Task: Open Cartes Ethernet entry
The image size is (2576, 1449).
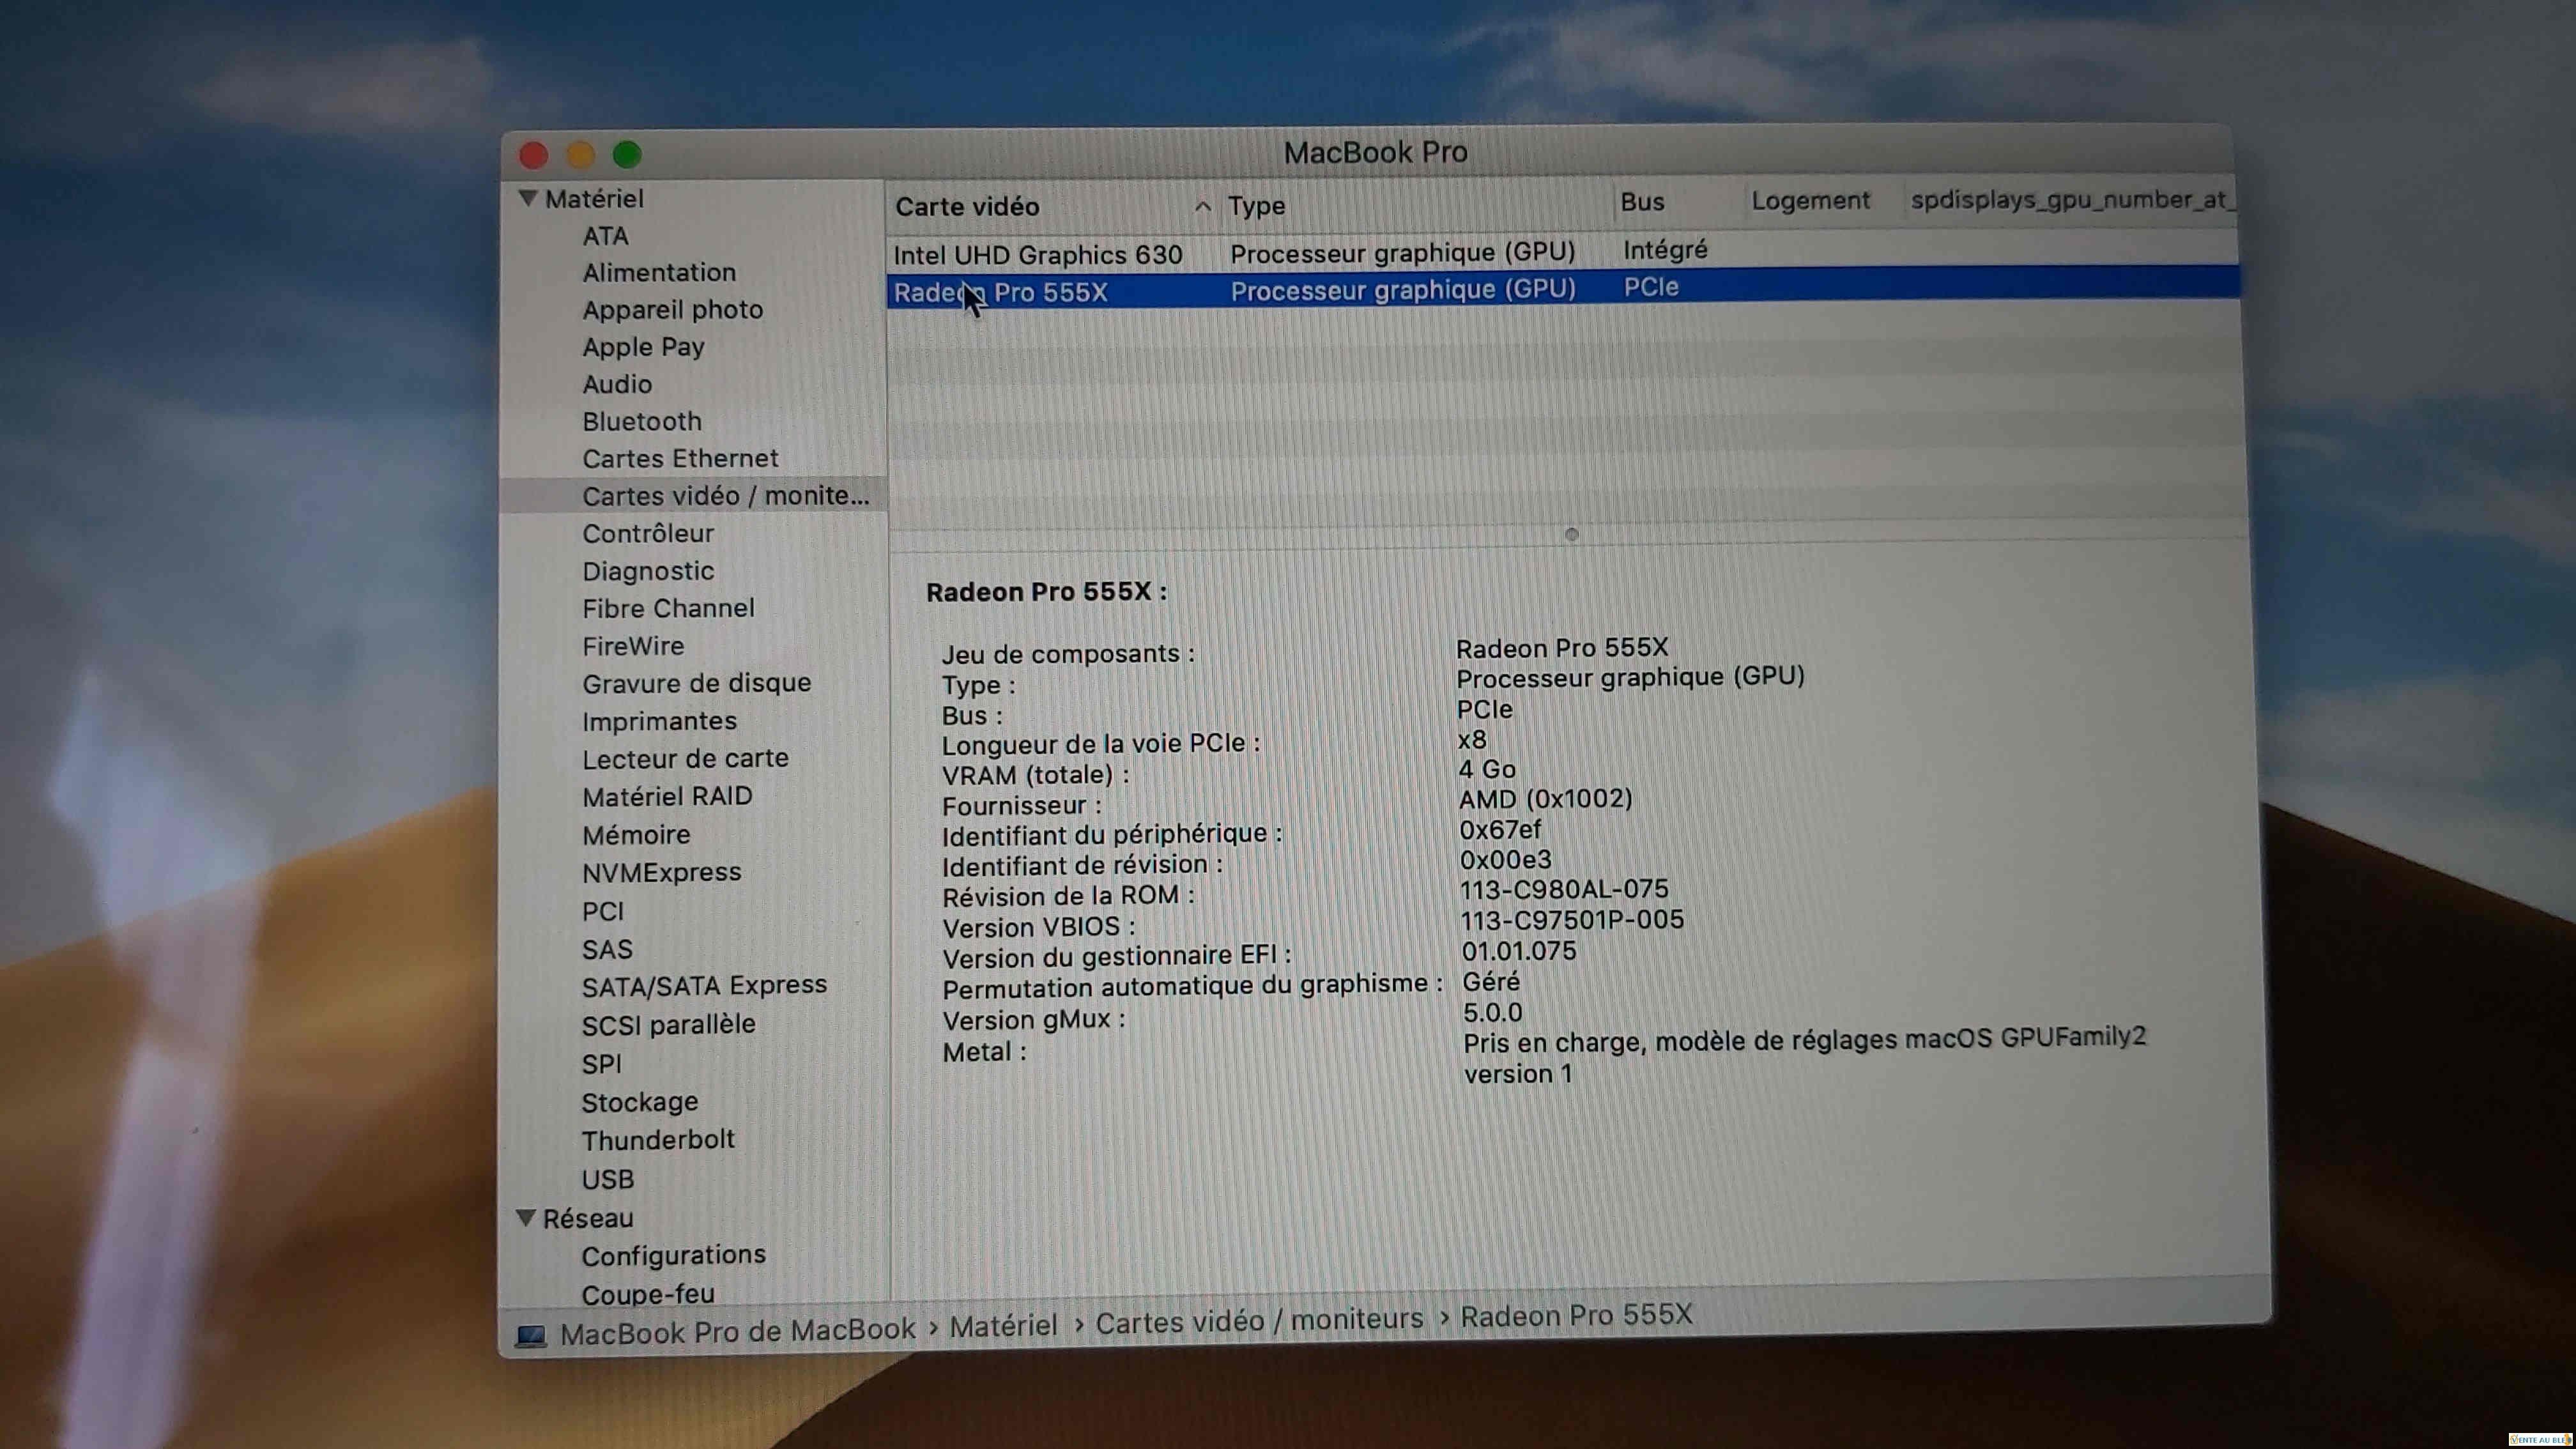Action: (x=680, y=458)
